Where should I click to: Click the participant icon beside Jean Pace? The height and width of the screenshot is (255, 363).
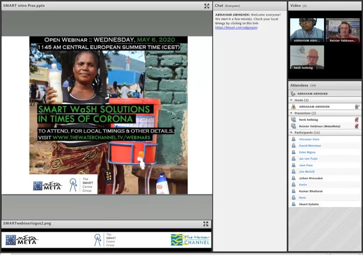[x=294, y=165]
